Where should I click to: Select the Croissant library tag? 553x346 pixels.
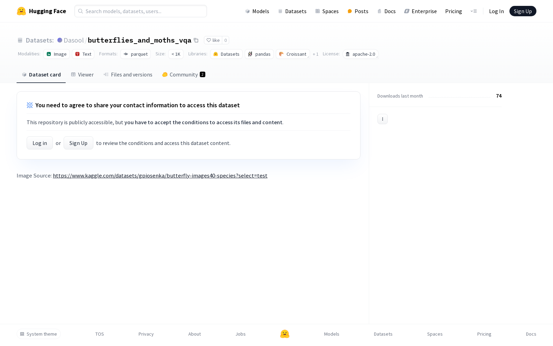(293, 54)
